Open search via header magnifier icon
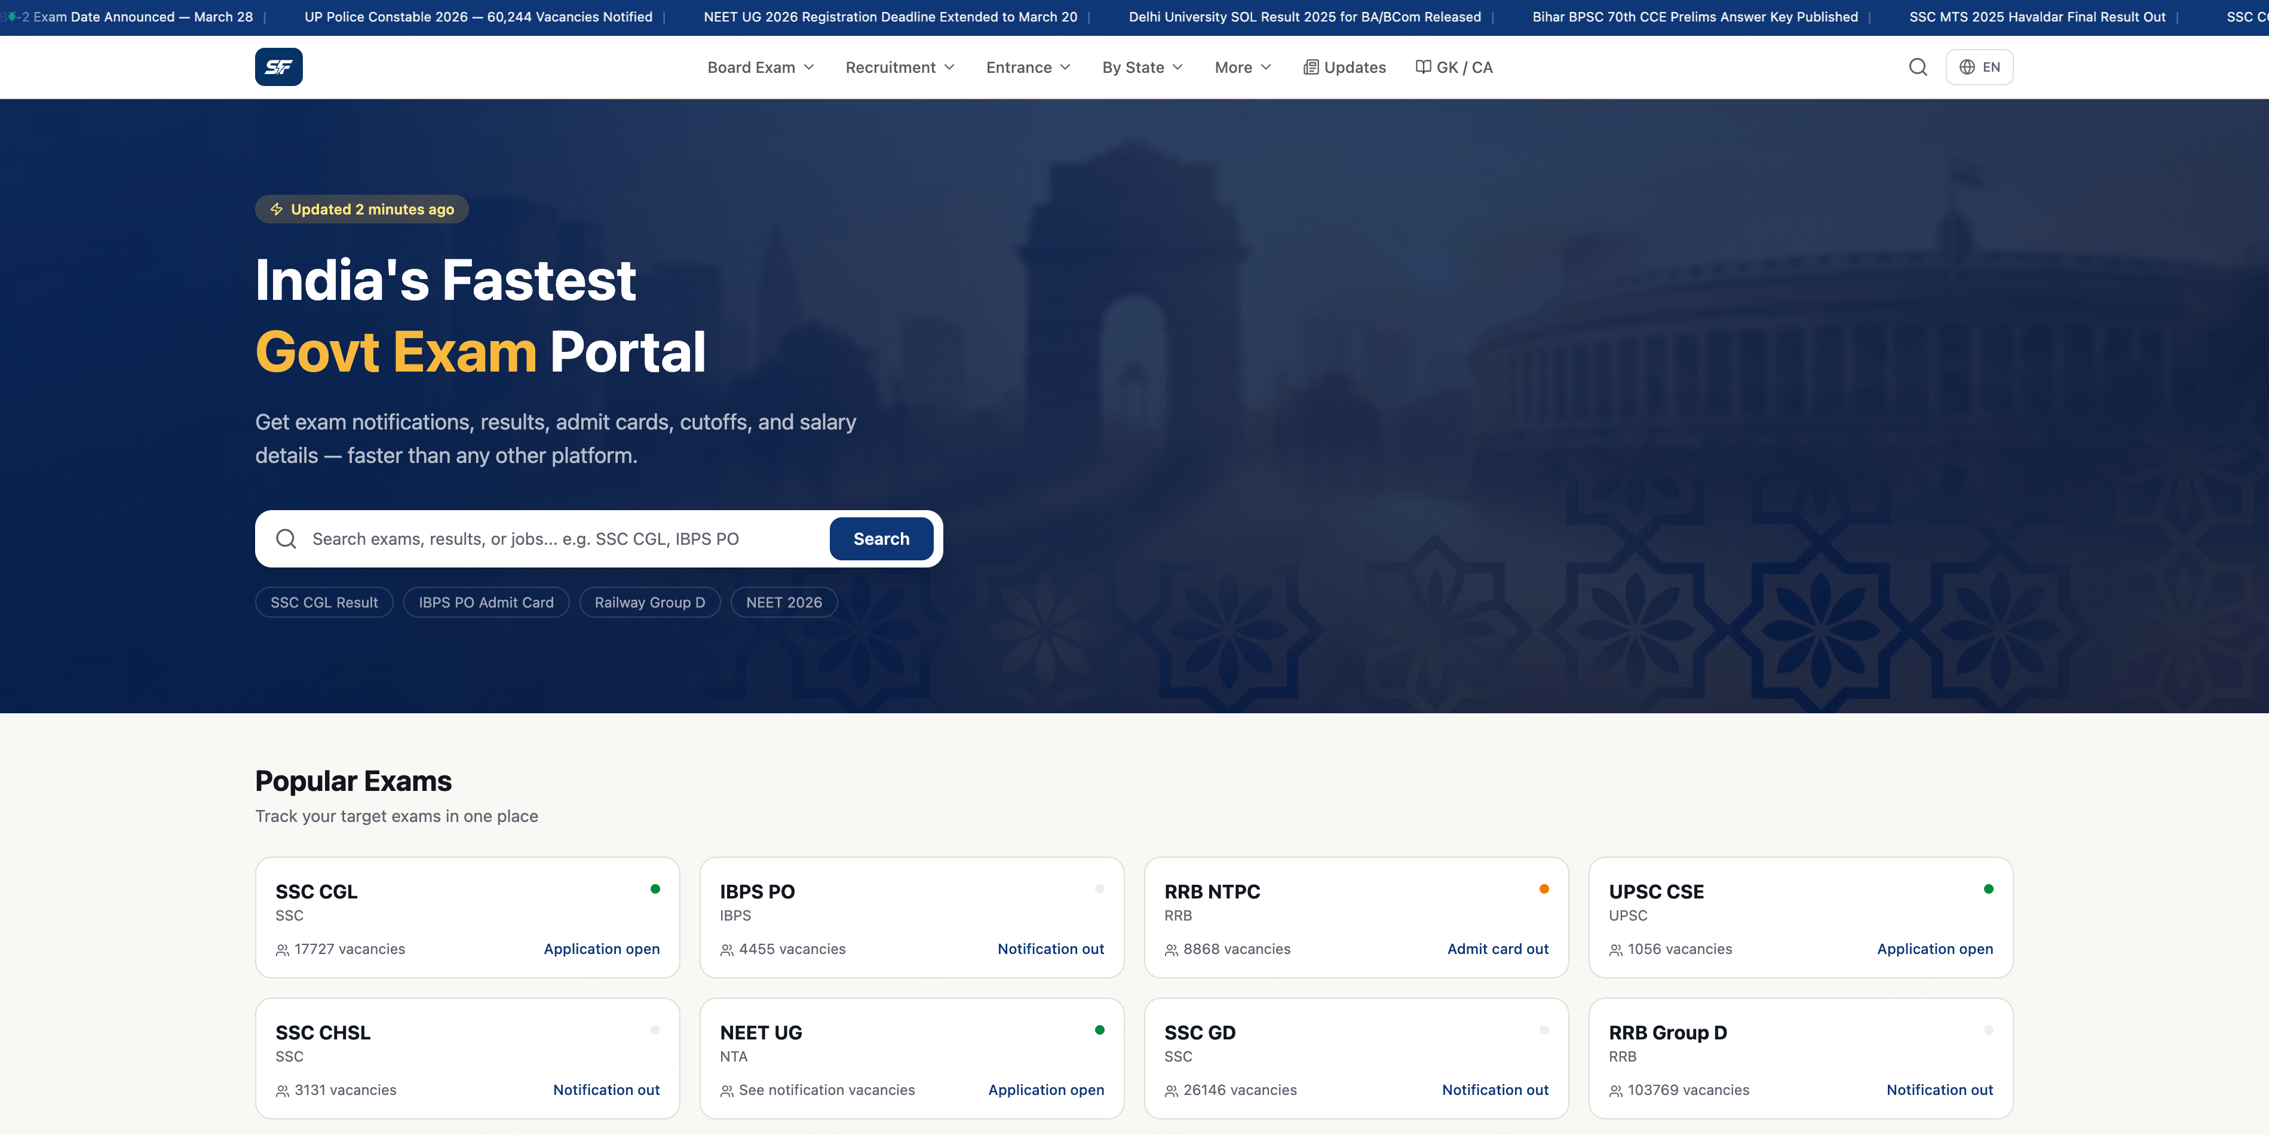 (x=1918, y=67)
